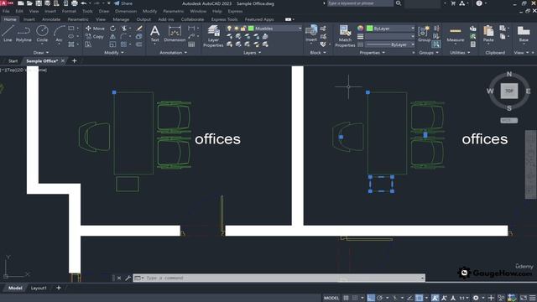Click green Muebles layer color swatch

click(x=251, y=29)
